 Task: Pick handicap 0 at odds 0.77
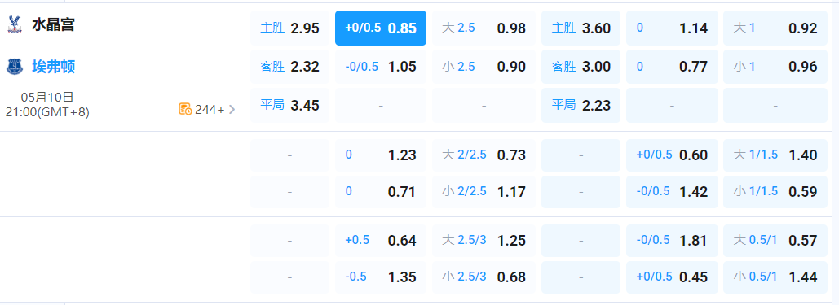(672, 67)
